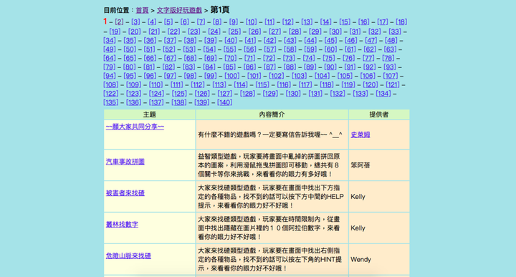Go to page [79]

110,67
